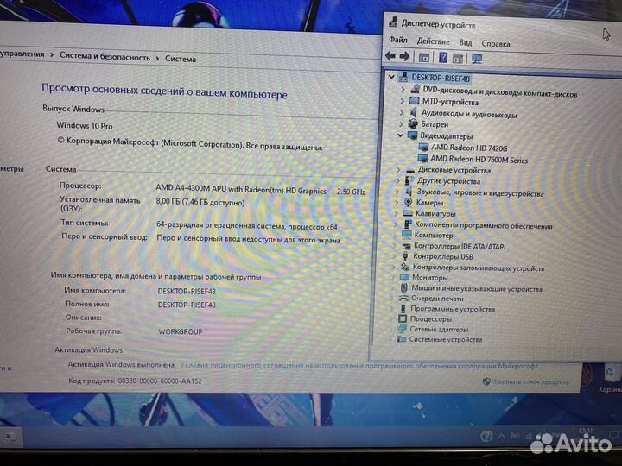Collapse the Видеоадаптеры node
This screenshot has width=622, height=466.
coord(400,135)
